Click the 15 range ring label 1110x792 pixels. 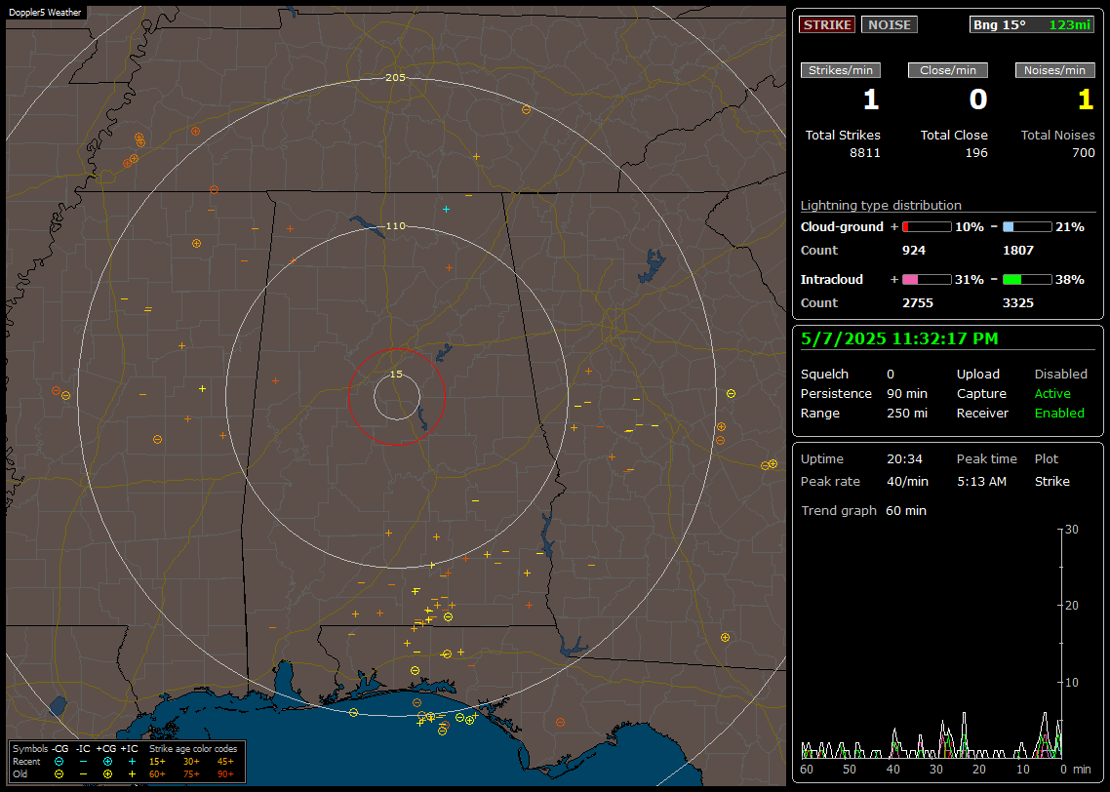click(x=396, y=375)
